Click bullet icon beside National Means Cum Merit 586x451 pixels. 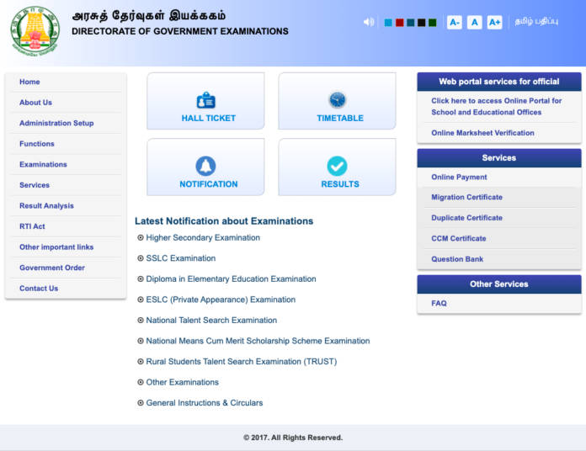141,341
